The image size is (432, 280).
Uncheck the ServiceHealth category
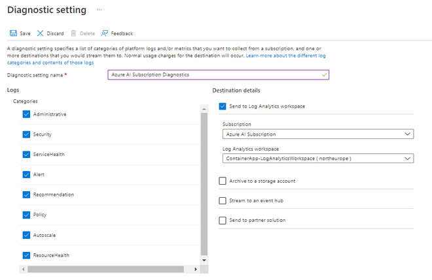pyautogui.click(x=27, y=155)
